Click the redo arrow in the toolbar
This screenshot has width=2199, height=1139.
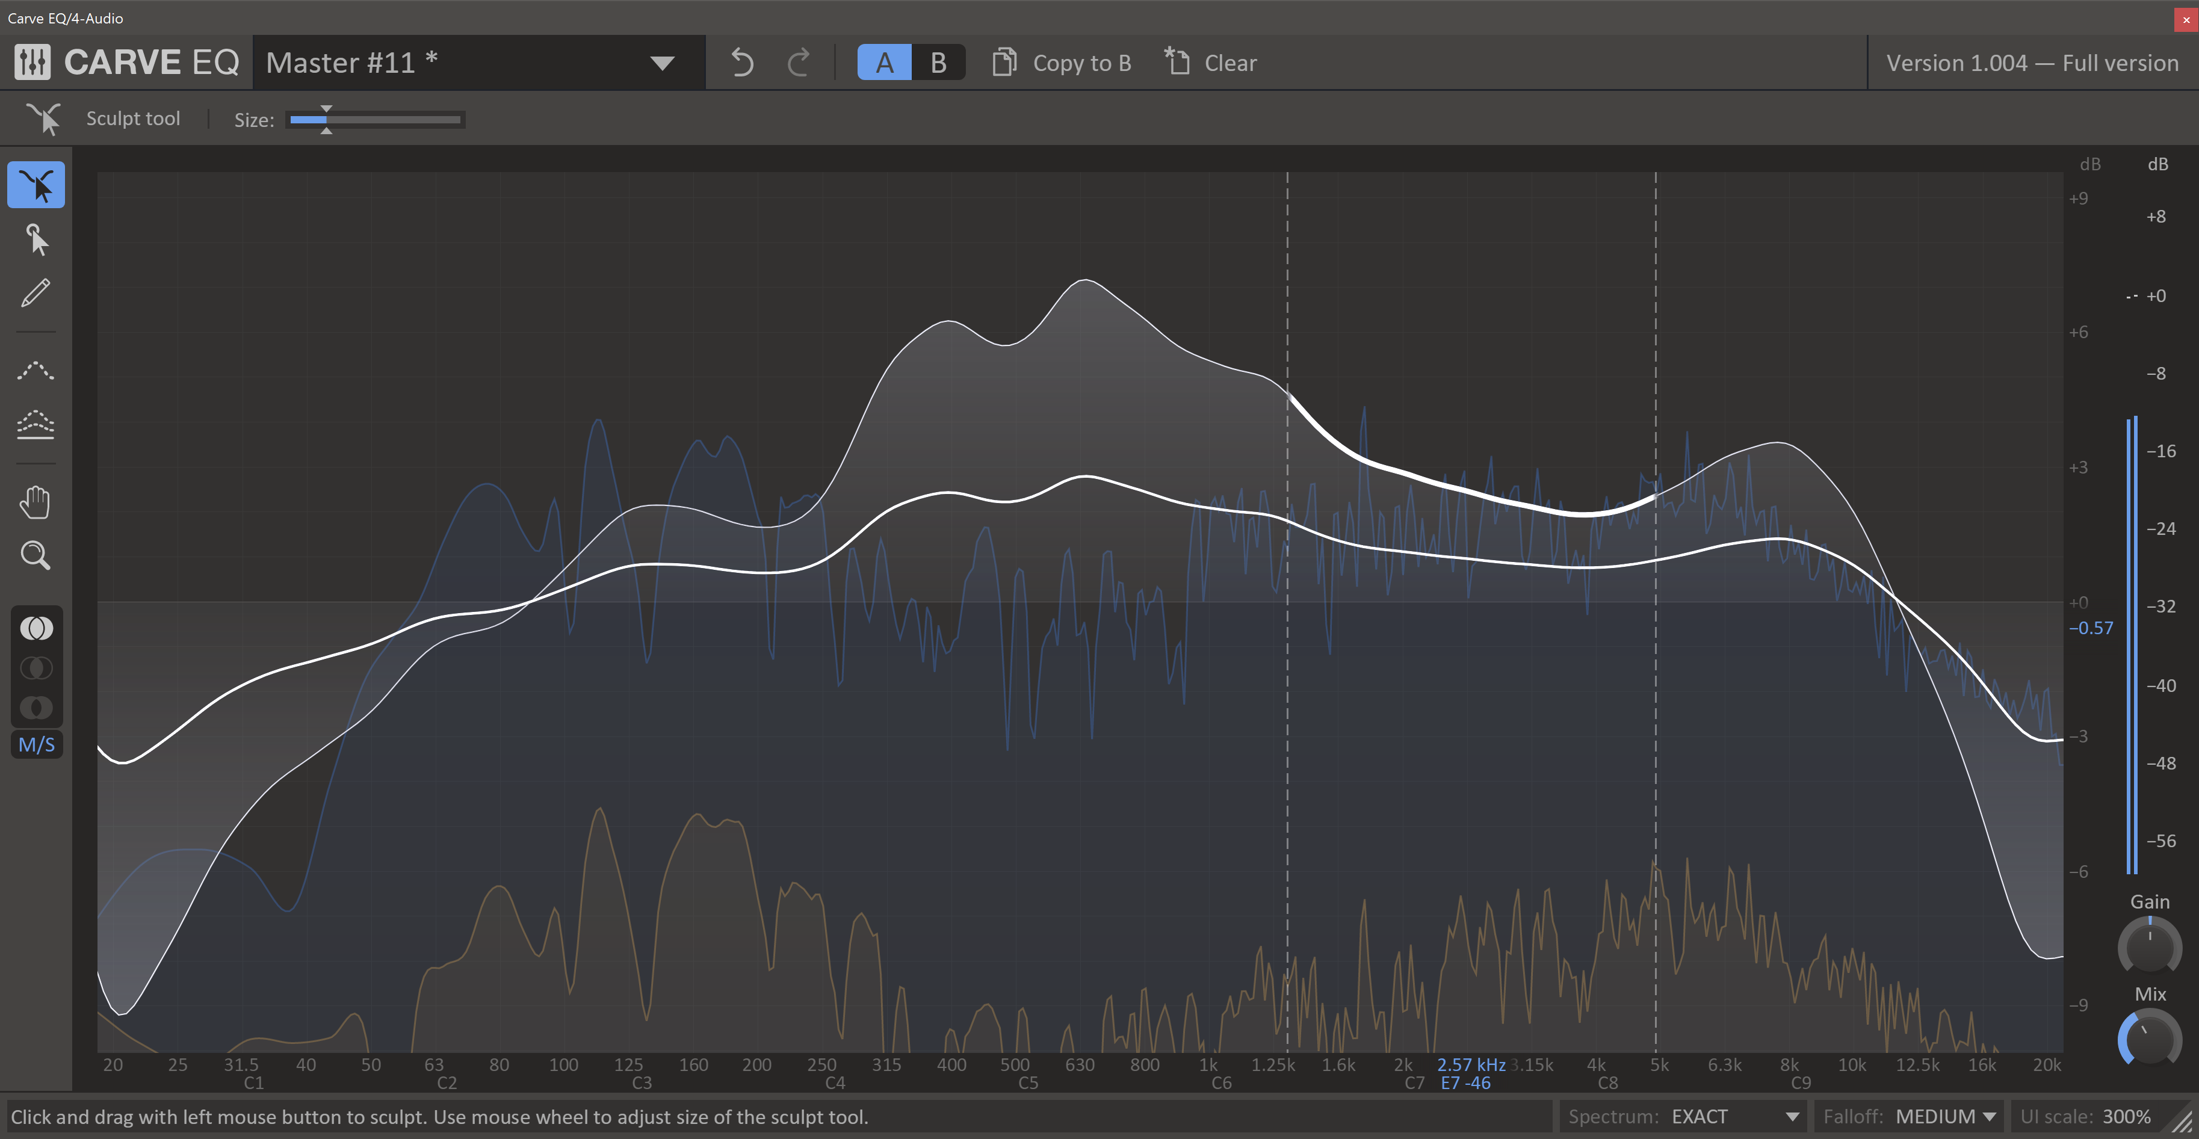pos(798,61)
